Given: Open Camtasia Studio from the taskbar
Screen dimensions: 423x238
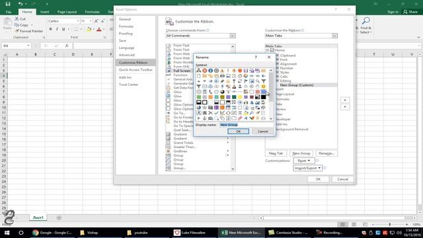Looking at the screenshot, I should [x=288, y=233].
